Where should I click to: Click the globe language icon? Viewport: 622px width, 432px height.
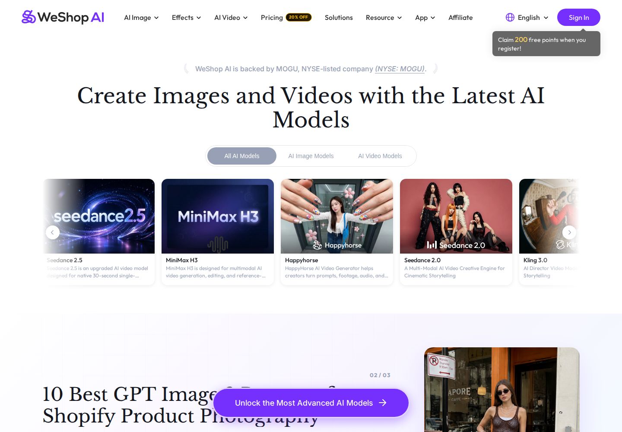[510, 17]
